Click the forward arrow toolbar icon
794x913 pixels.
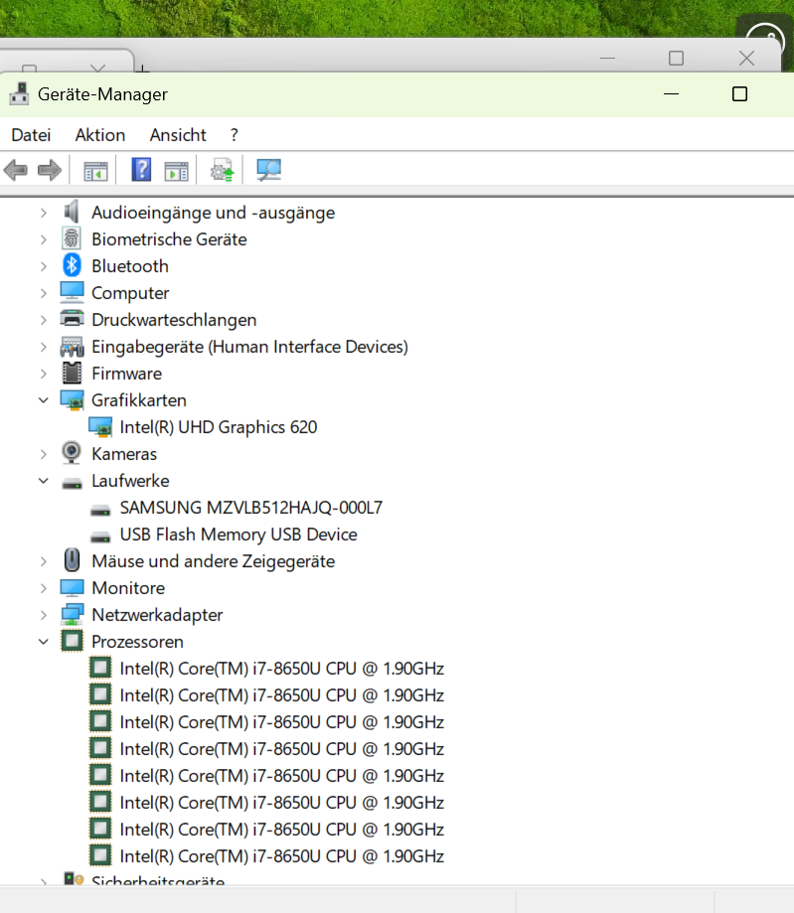[x=50, y=171]
